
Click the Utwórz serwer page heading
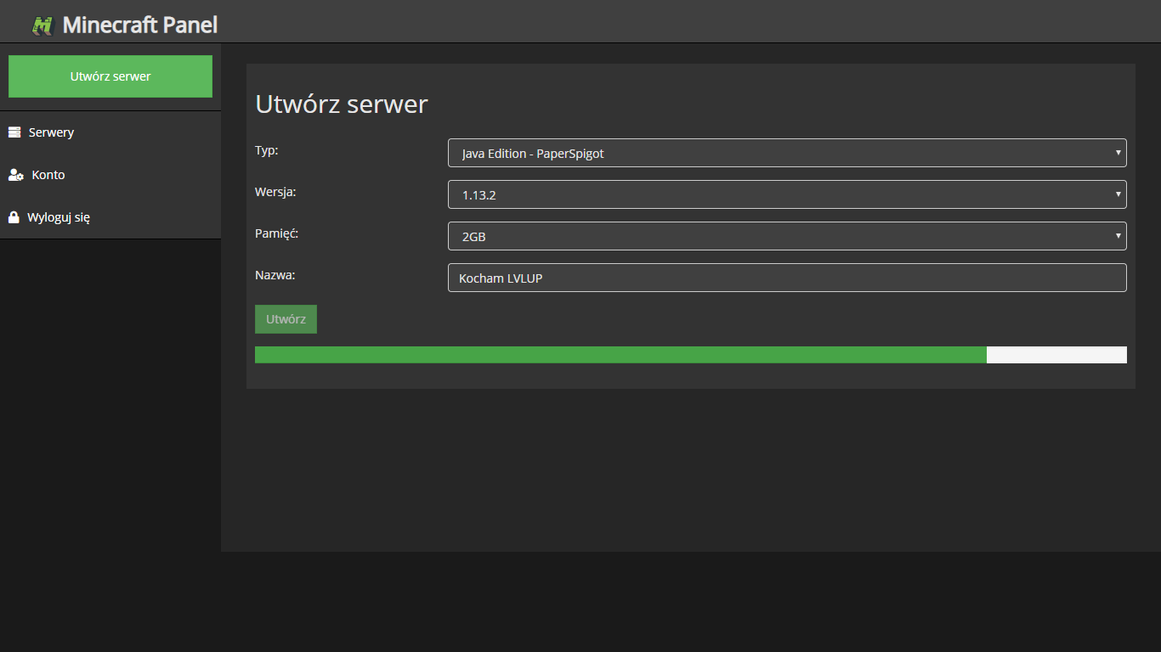(342, 104)
